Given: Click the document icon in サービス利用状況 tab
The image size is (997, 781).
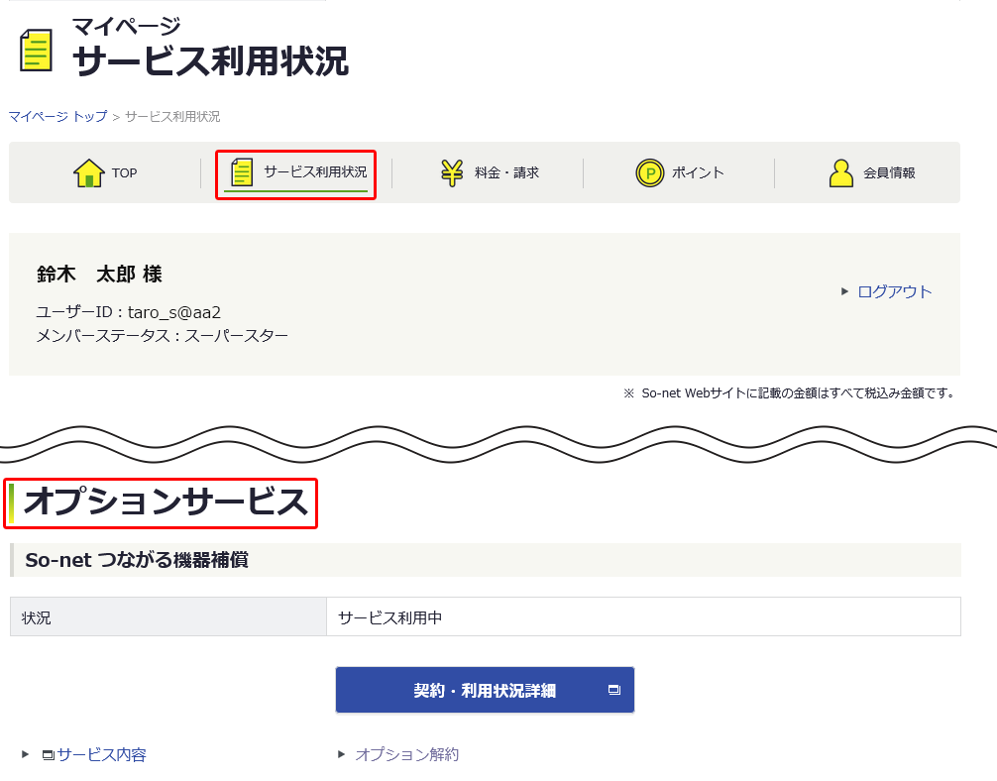Looking at the screenshot, I should click(242, 172).
